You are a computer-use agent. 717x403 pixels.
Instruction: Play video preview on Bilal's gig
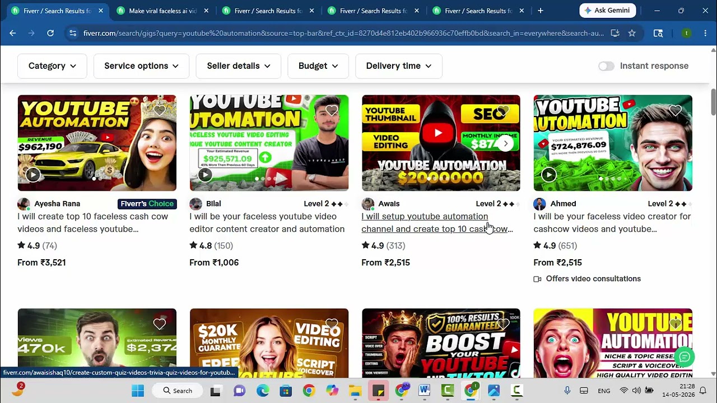[205, 175]
